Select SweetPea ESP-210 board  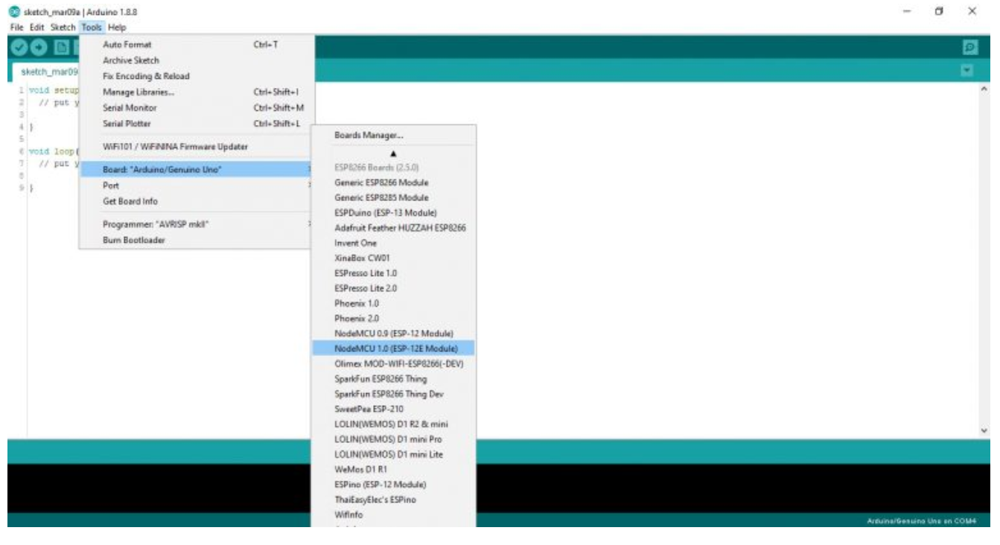click(393, 409)
